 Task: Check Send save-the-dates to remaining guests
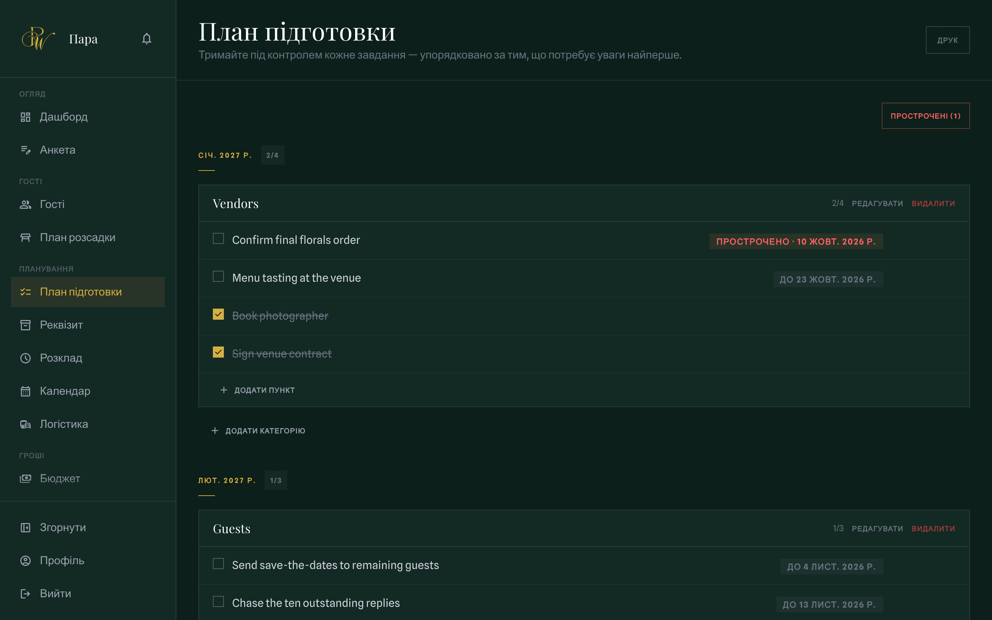tap(218, 564)
